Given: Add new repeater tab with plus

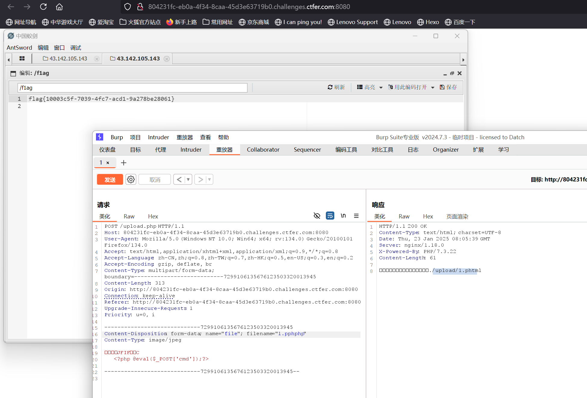Looking at the screenshot, I should [123, 163].
